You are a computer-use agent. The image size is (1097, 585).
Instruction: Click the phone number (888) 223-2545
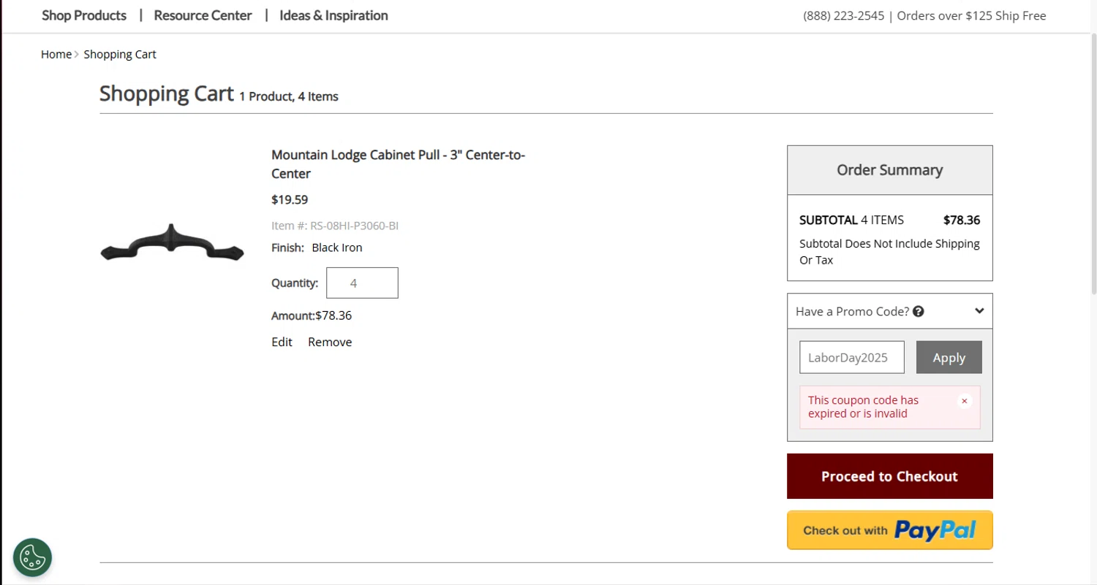[x=843, y=16]
